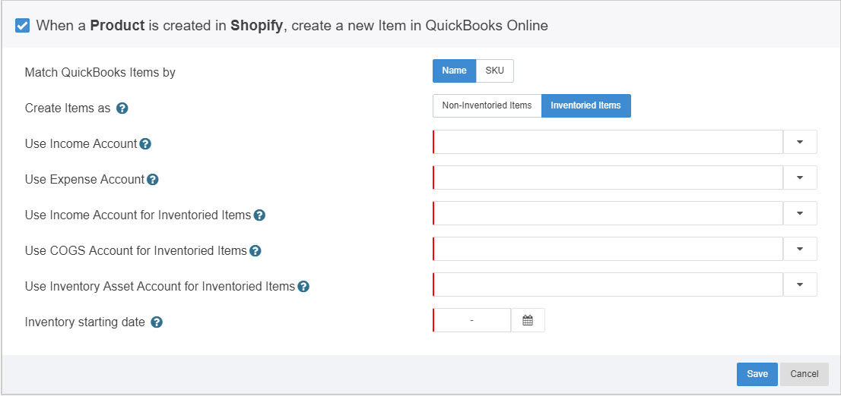Image resolution: width=841 pixels, height=396 pixels.
Task: Click Inventory Asset Account input field
Action: point(608,284)
